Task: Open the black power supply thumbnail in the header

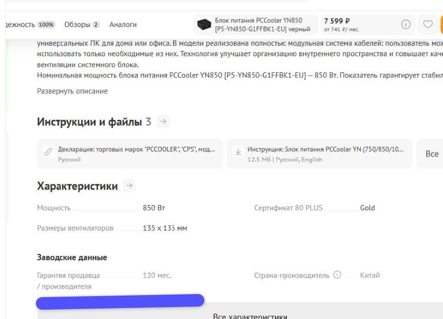Action: tap(204, 24)
